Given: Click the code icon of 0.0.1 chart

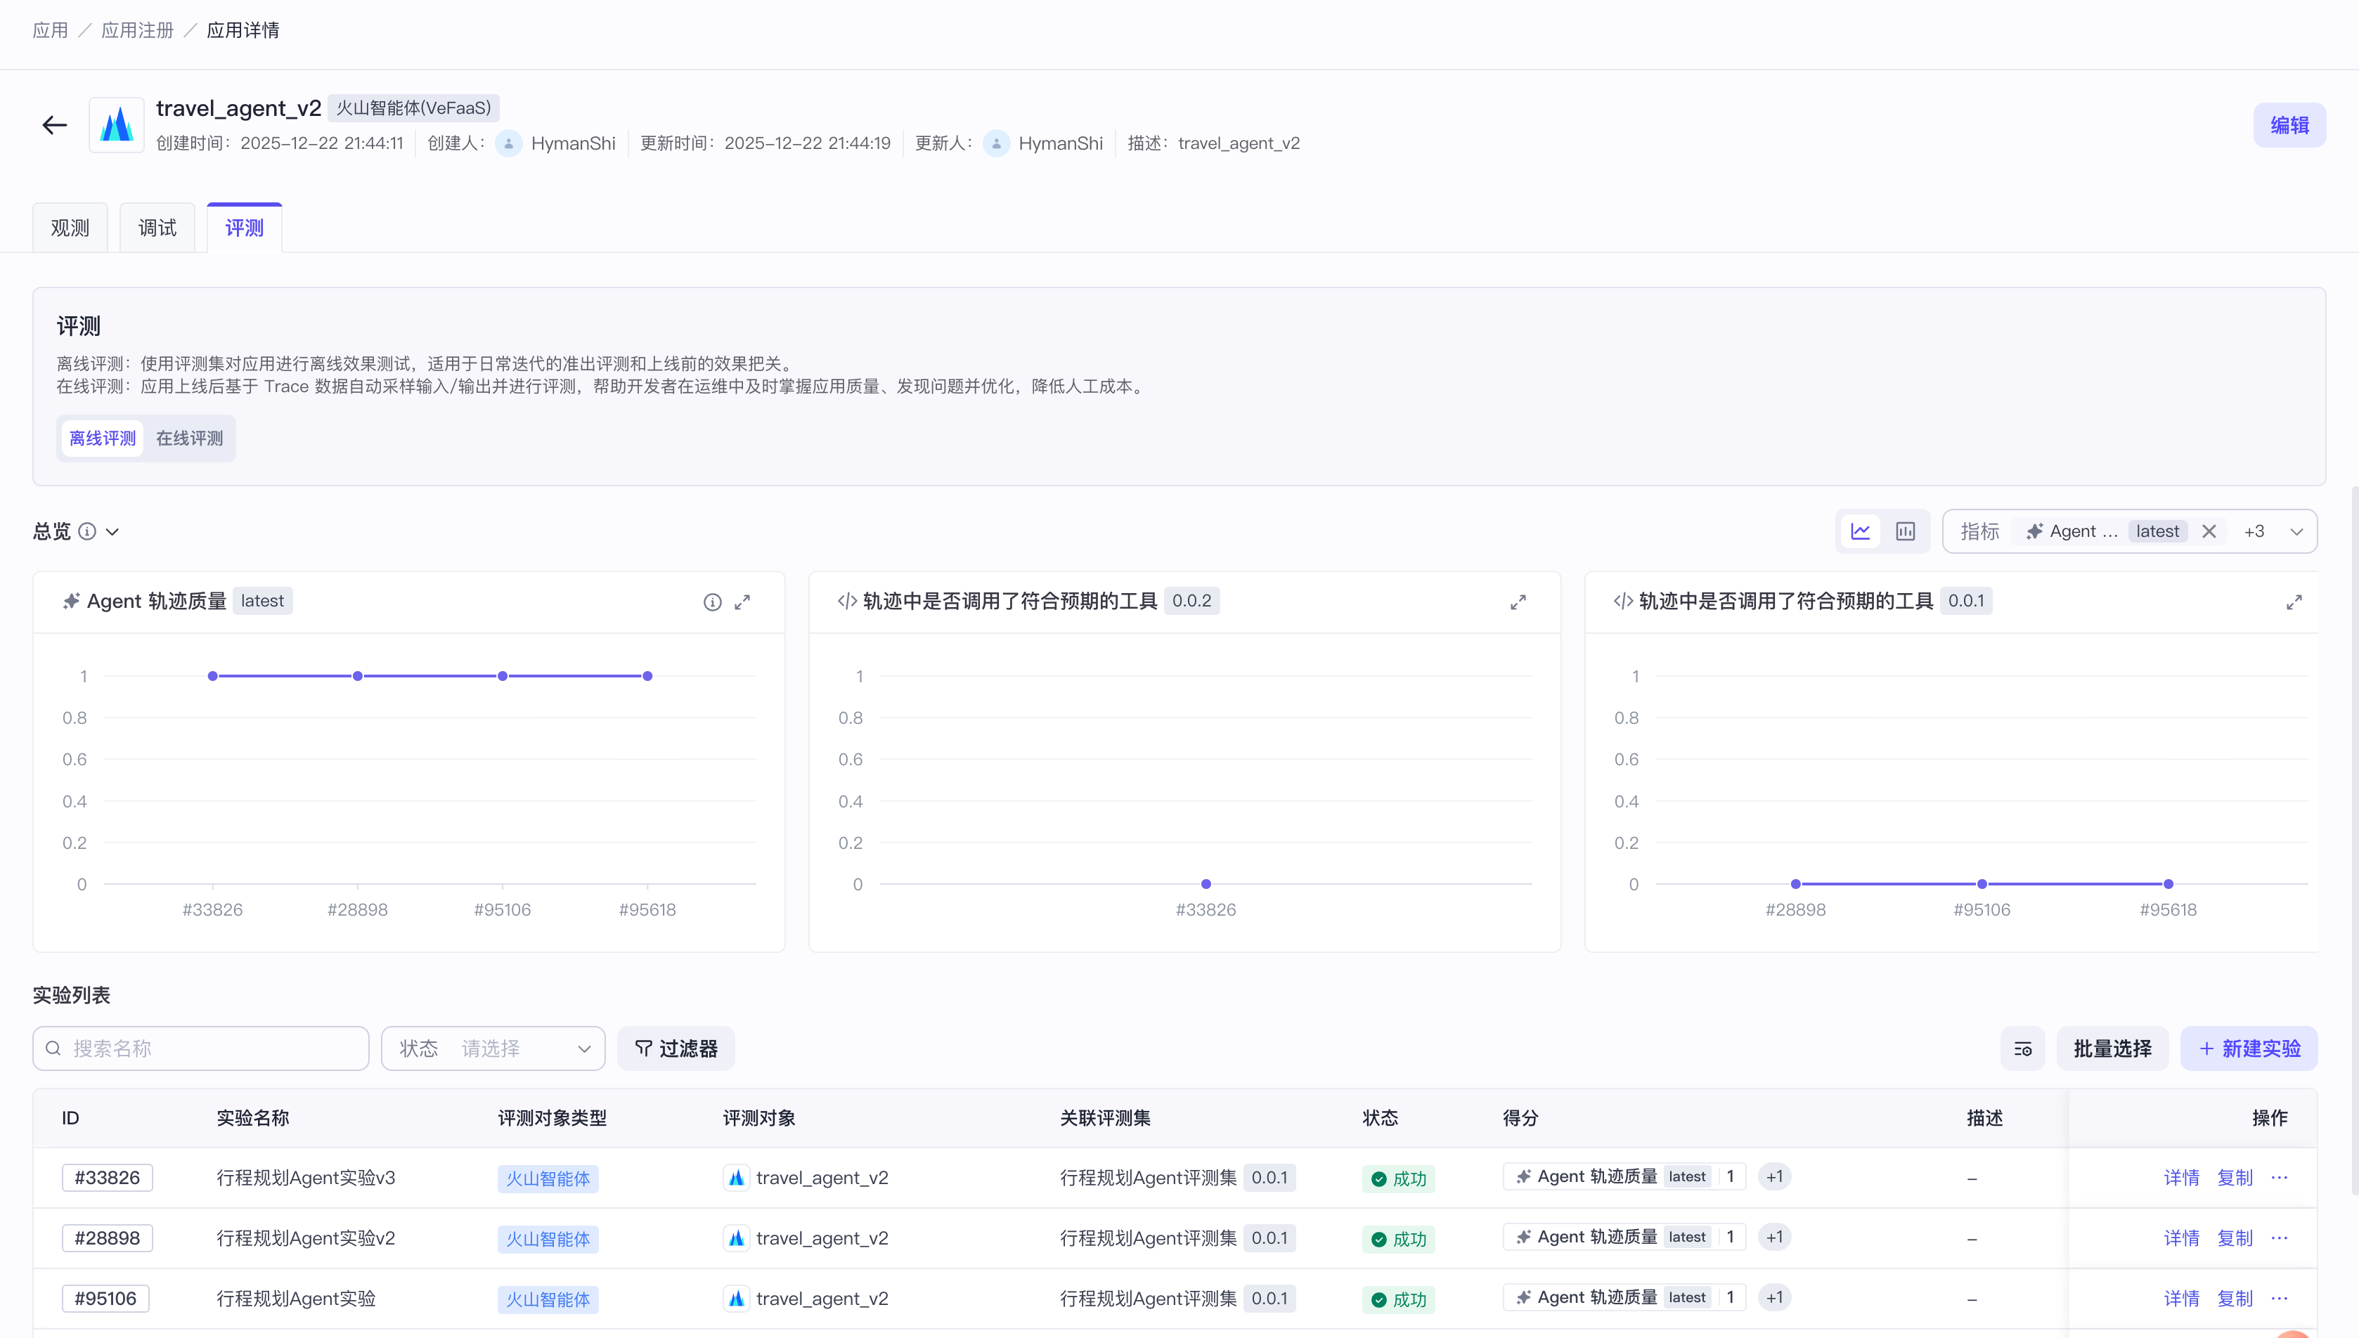Looking at the screenshot, I should pos(1623,601).
